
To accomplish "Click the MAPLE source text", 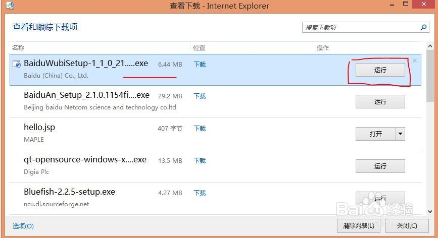I will click(x=34, y=140).
